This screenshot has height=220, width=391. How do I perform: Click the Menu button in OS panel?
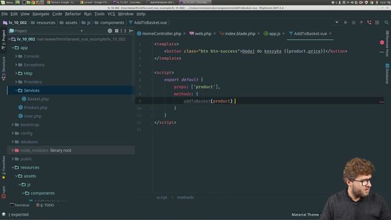[x=7, y=2]
